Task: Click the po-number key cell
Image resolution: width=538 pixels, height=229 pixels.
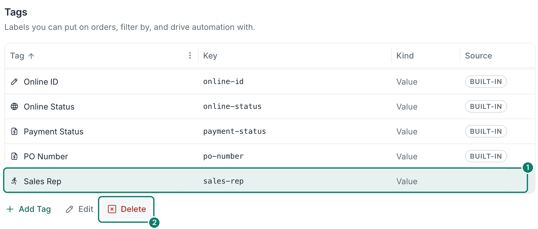Action: tap(223, 156)
